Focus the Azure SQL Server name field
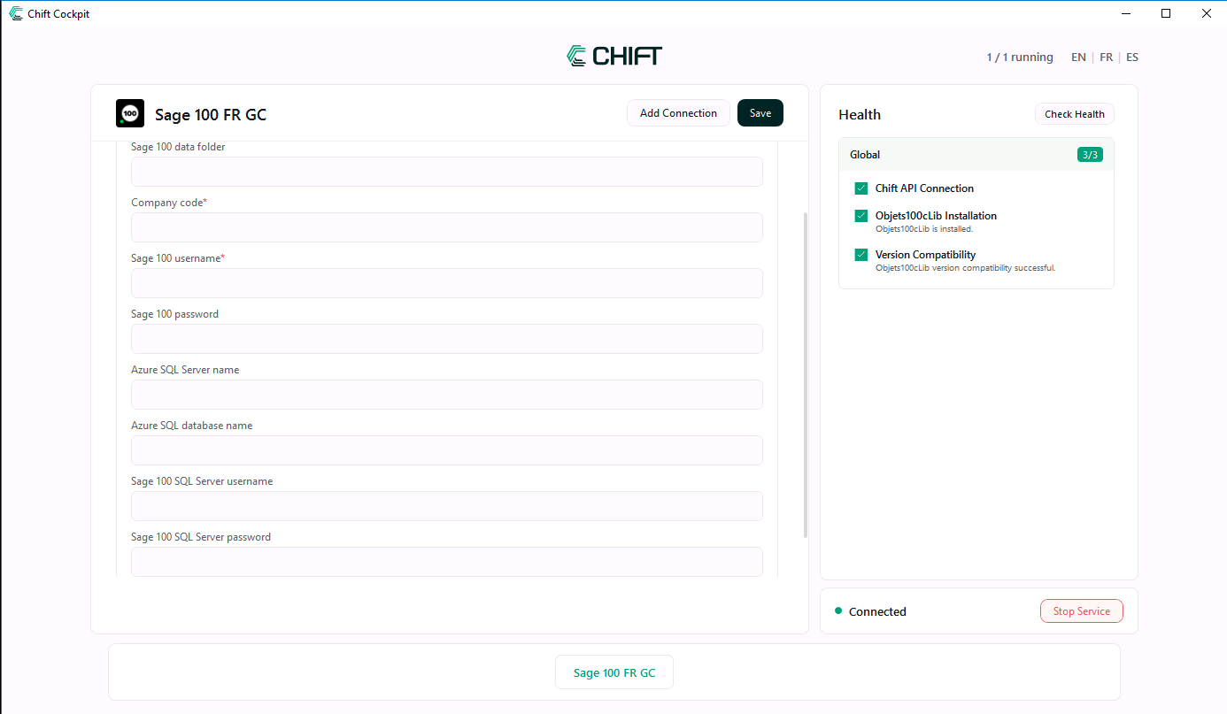The image size is (1227, 714). [447, 395]
